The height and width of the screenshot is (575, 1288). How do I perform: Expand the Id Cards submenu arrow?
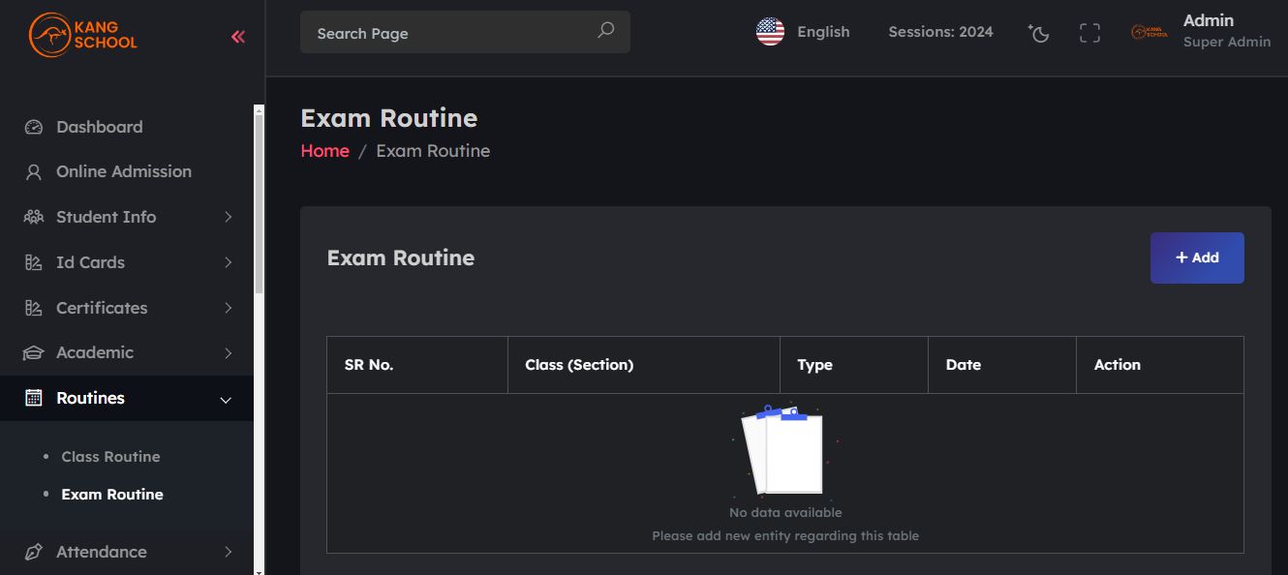point(229,262)
